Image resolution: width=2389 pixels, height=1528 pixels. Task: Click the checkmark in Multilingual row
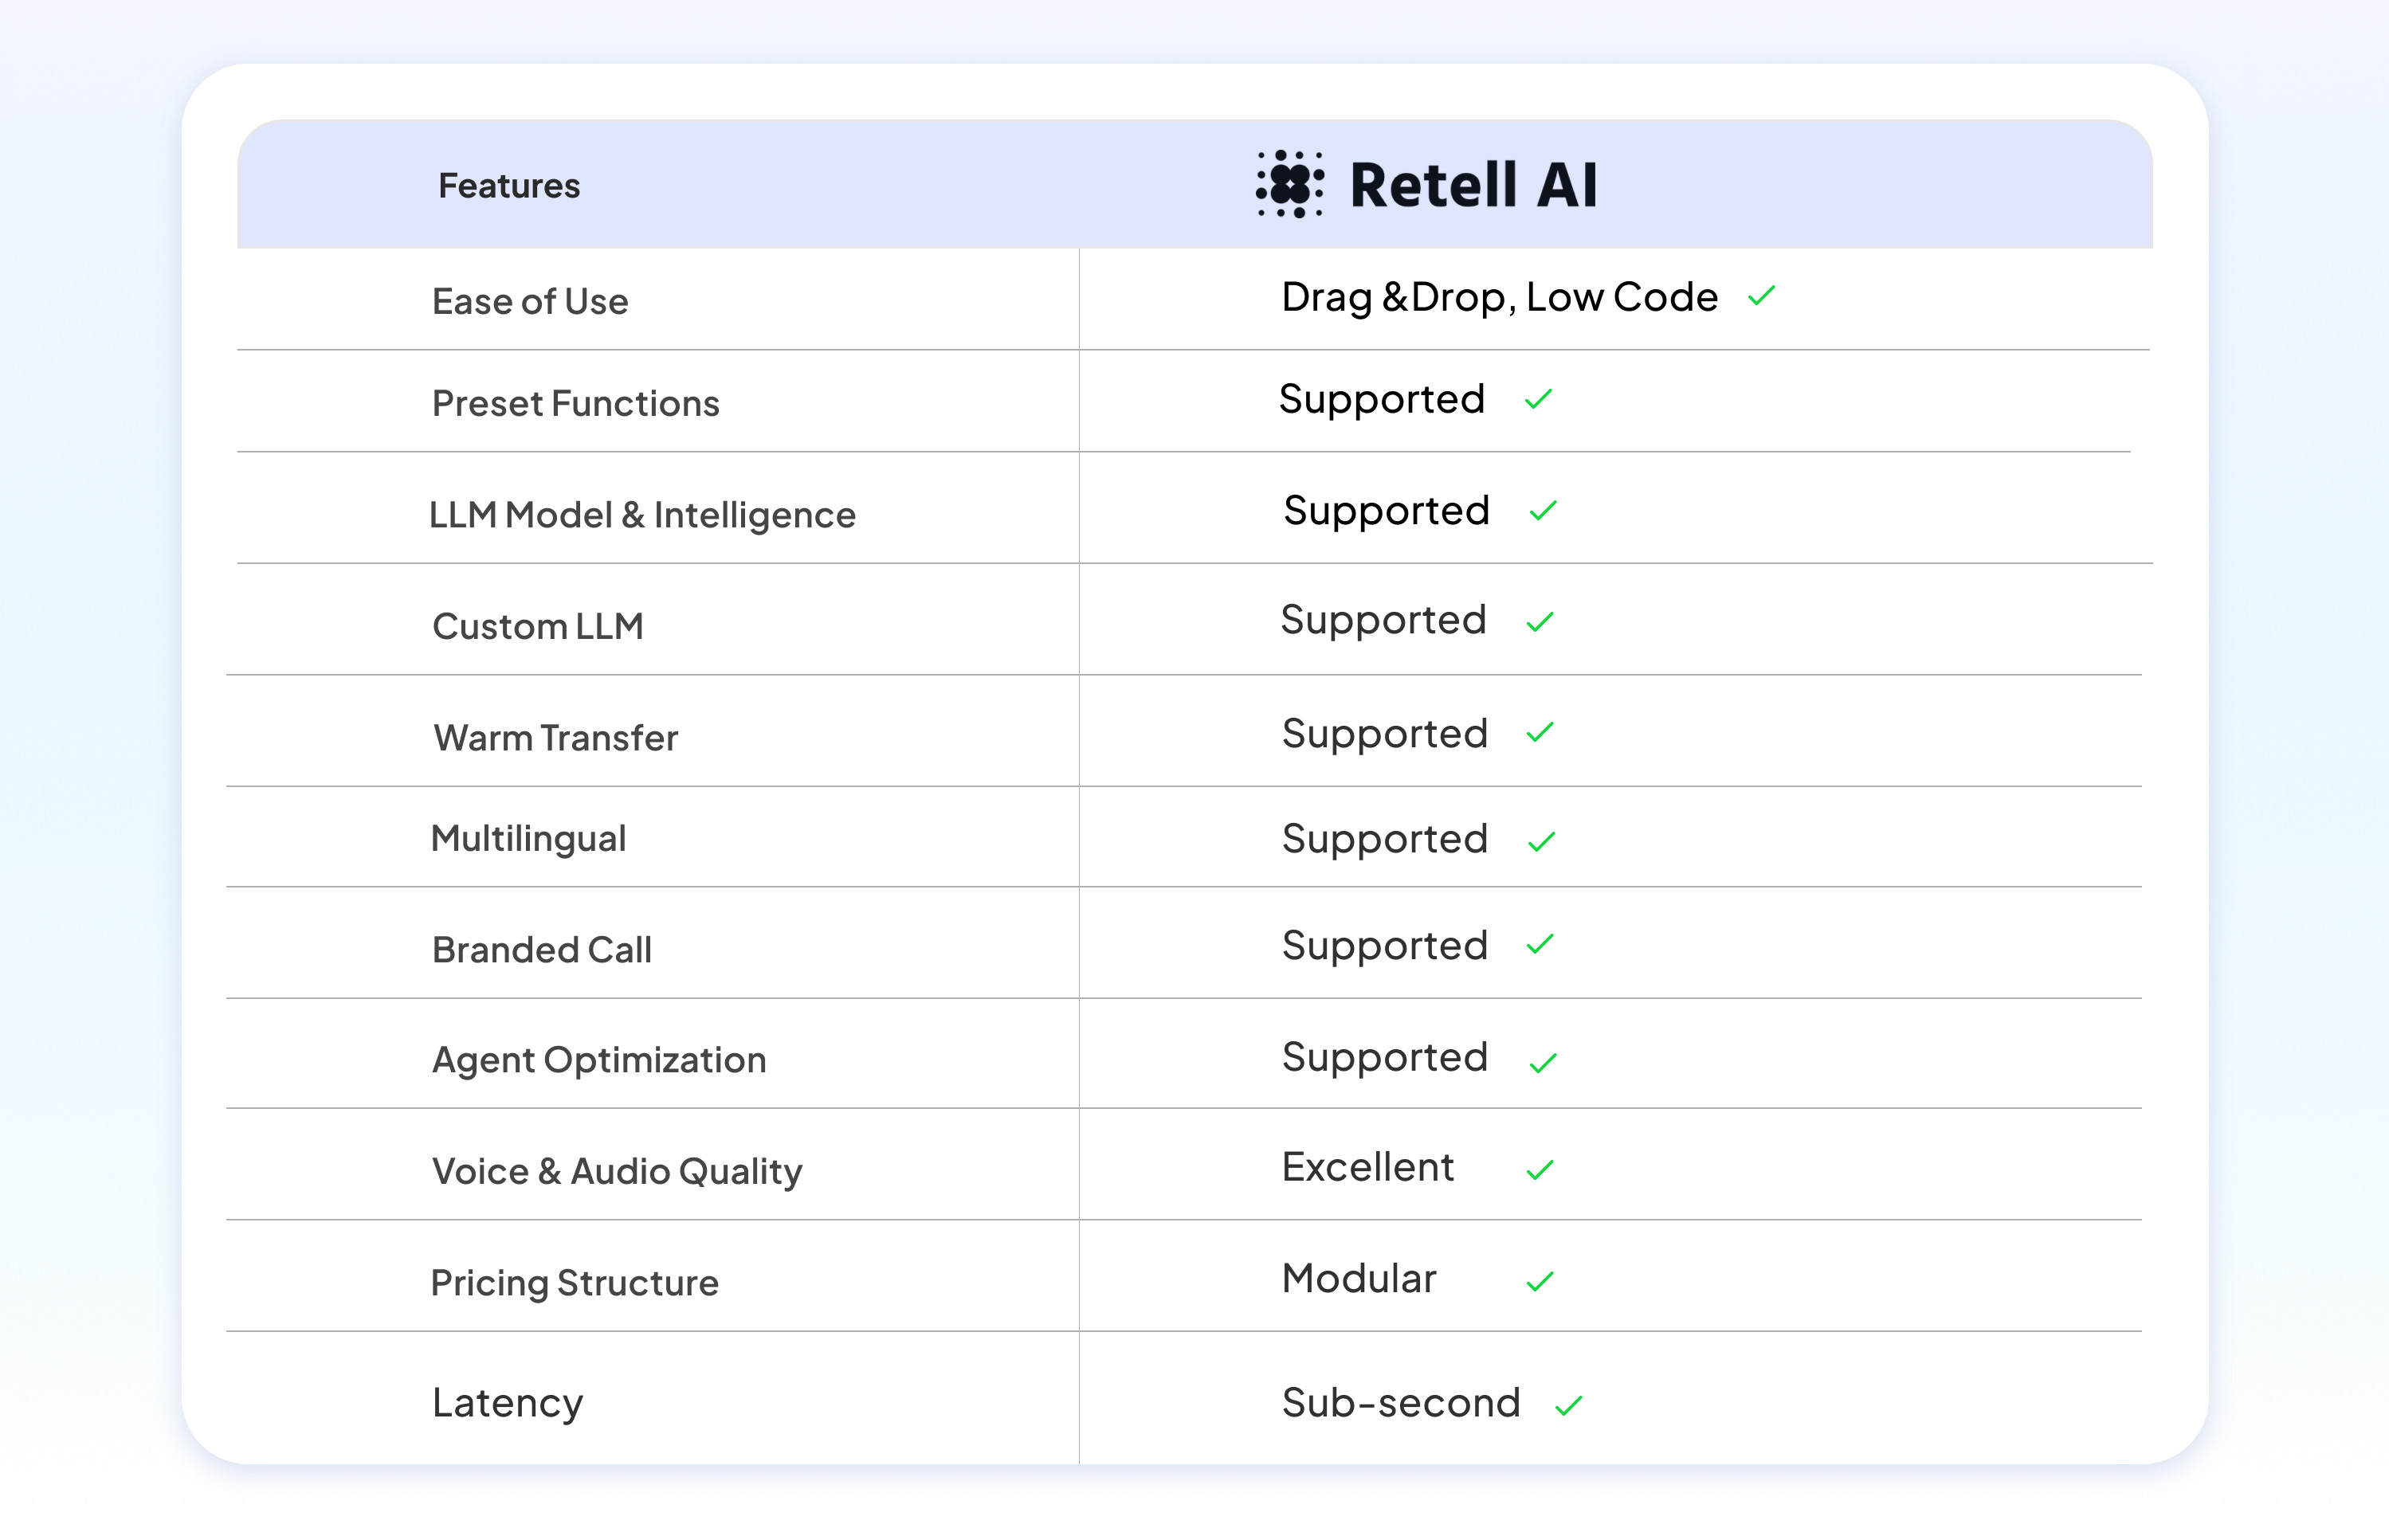coord(1540,841)
